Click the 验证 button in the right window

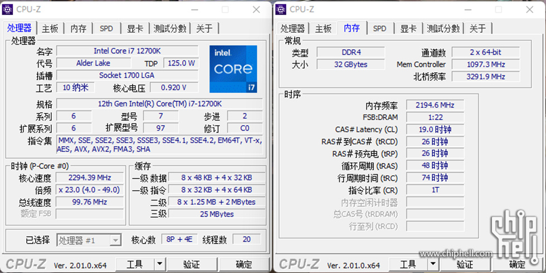pyautogui.click(x=465, y=264)
